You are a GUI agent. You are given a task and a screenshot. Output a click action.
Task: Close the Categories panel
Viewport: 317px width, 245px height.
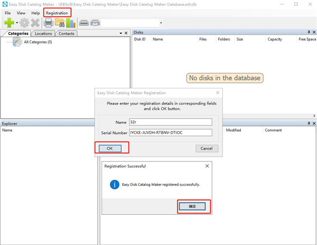click(x=126, y=33)
